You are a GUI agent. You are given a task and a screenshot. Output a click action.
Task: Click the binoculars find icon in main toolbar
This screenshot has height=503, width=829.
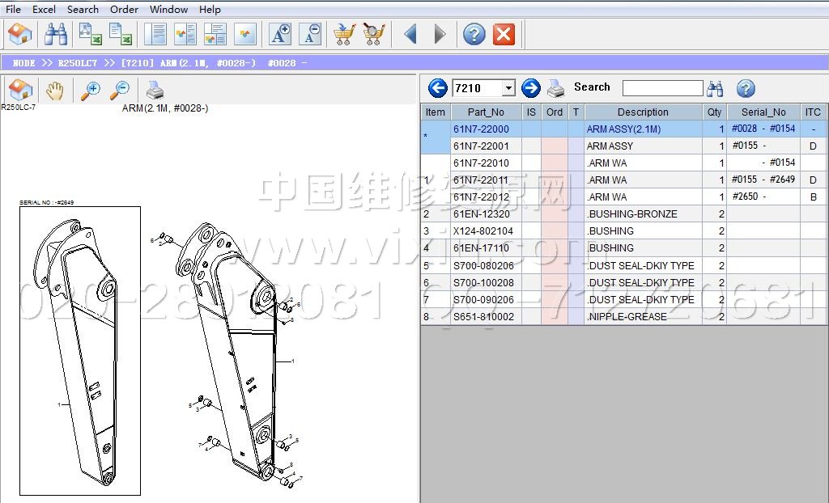click(55, 34)
